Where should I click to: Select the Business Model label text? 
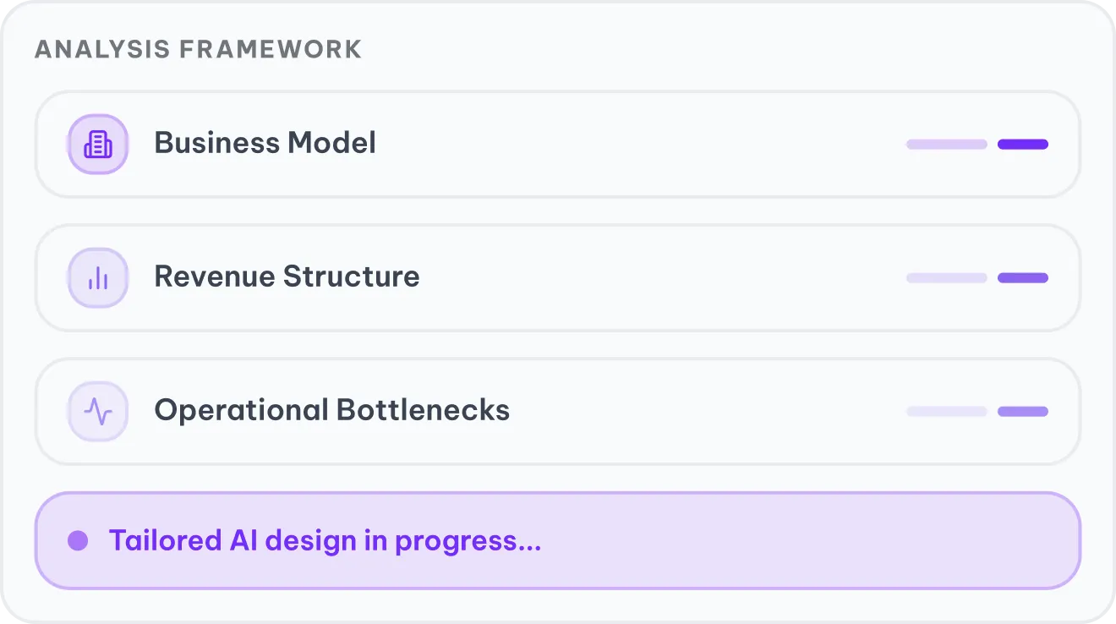(265, 143)
